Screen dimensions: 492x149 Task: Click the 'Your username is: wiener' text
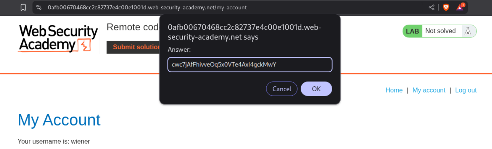54,141
